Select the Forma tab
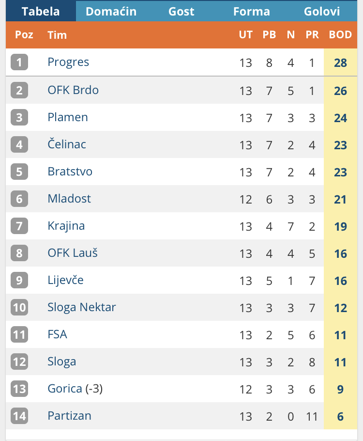363x441 pixels. pos(252,11)
